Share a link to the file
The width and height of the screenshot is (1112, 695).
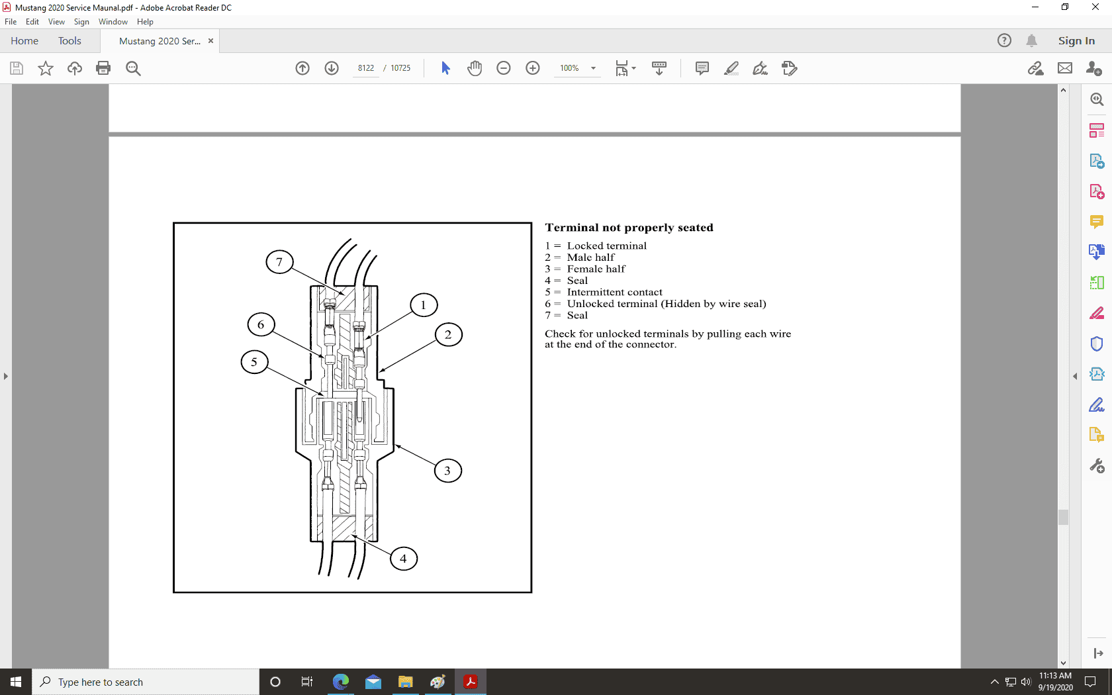[x=1036, y=68]
